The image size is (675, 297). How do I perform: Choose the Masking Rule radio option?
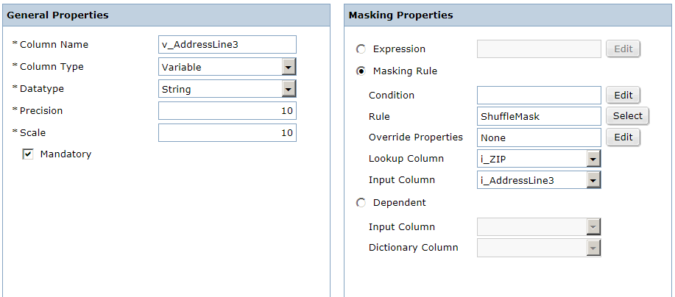pyautogui.click(x=361, y=71)
